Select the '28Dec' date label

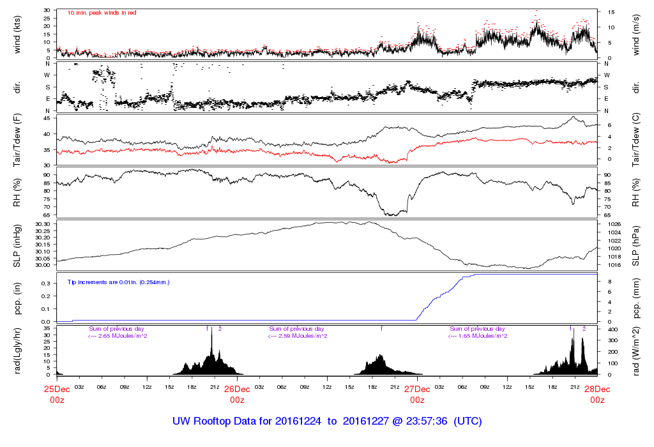click(x=597, y=389)
